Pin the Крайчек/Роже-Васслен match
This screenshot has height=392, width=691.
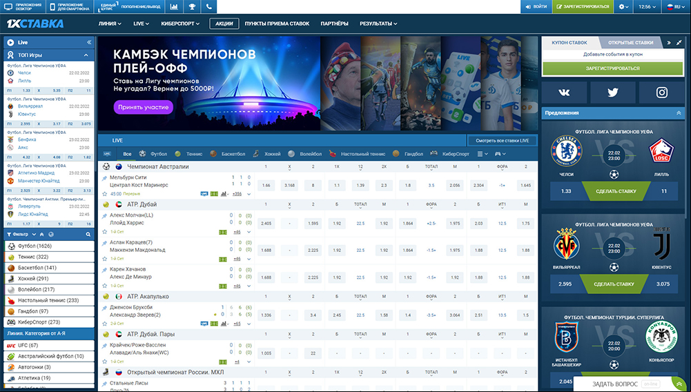[104, 345]
